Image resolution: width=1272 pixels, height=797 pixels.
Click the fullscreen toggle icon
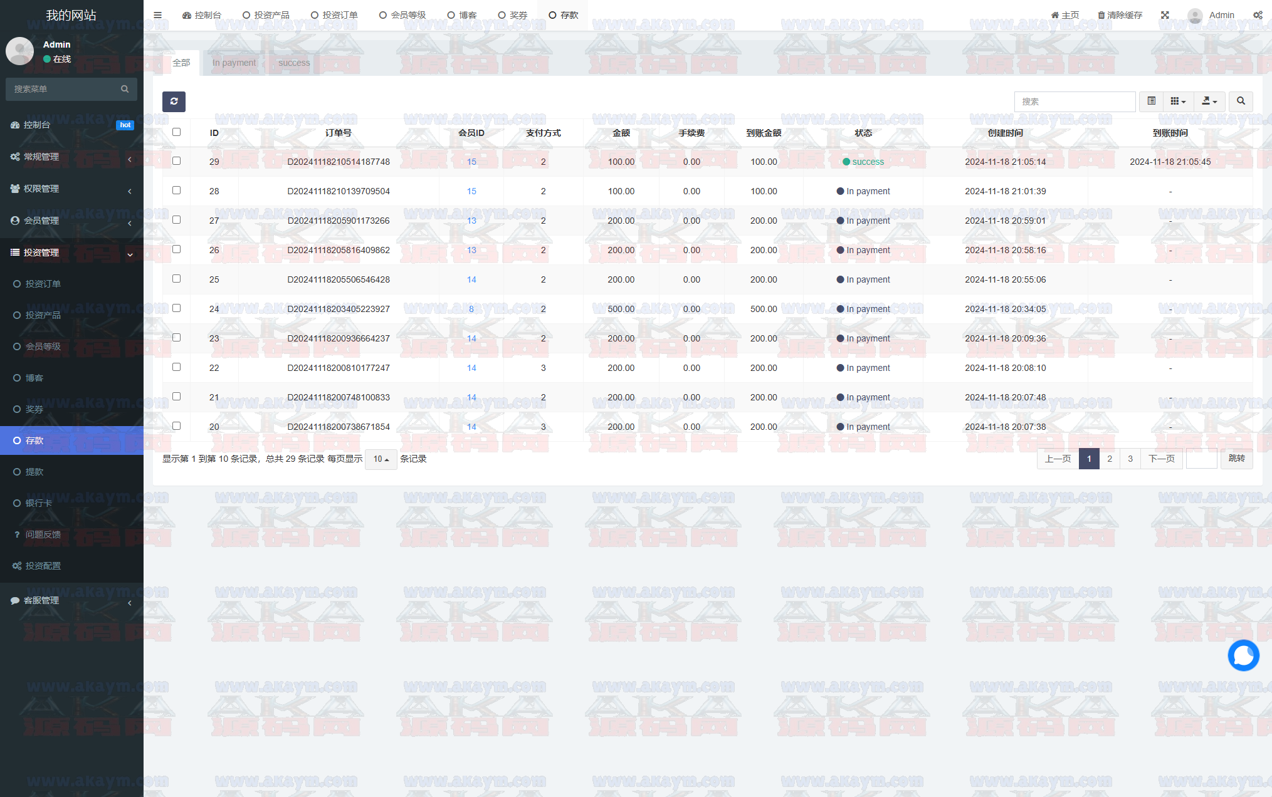tap(1165, 15)
